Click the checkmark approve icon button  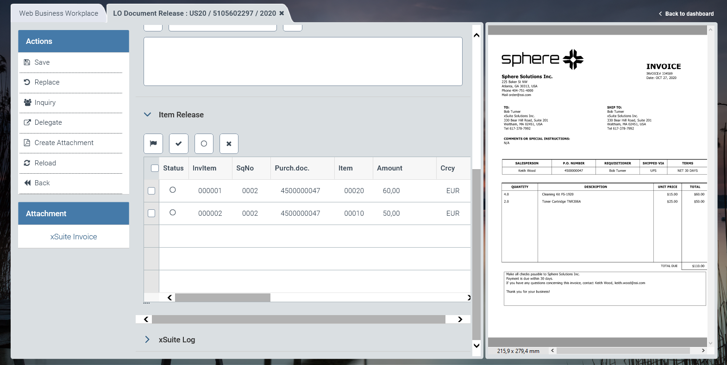pos(178,144)
